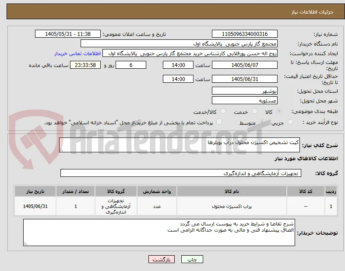Select the خدمت radio button
The width and height of the screenshot is (345, 271).
pyautogui.click(x=254, y=111)
